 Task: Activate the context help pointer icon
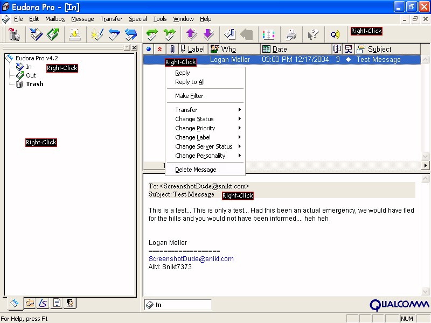click(313, 34)
